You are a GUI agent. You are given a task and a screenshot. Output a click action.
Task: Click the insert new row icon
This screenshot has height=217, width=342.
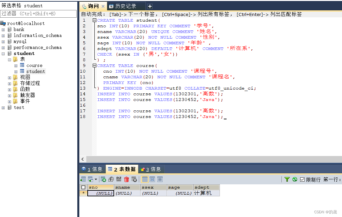[x=103, y=179]
